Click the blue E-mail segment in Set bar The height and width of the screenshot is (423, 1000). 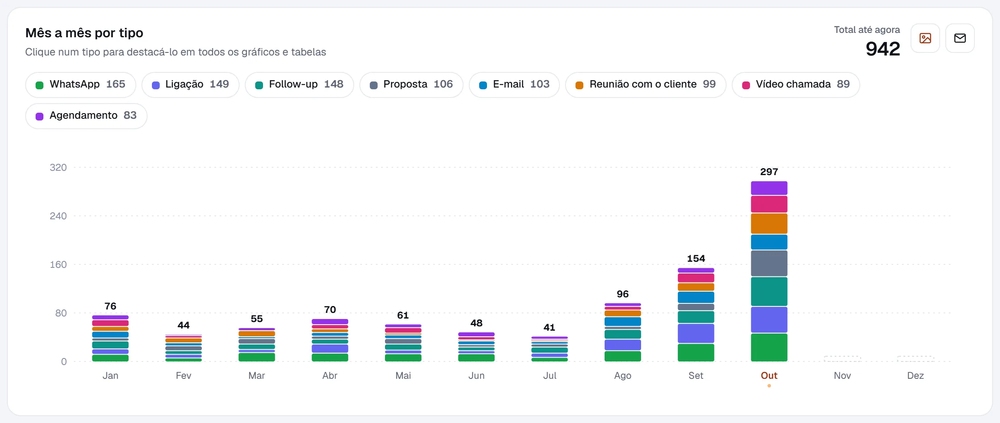click(x=696, y=297)
